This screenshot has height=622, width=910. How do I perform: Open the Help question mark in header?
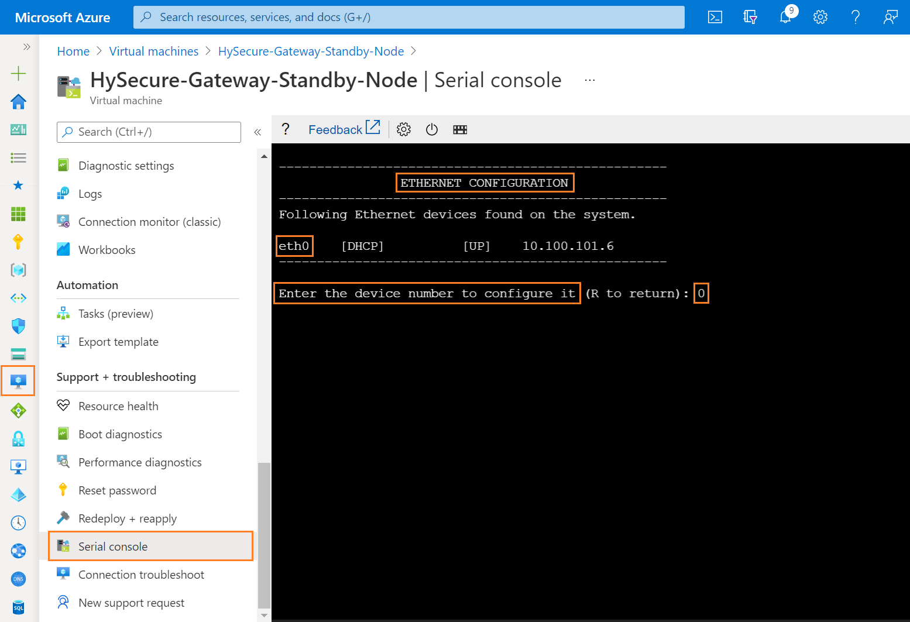856,17
